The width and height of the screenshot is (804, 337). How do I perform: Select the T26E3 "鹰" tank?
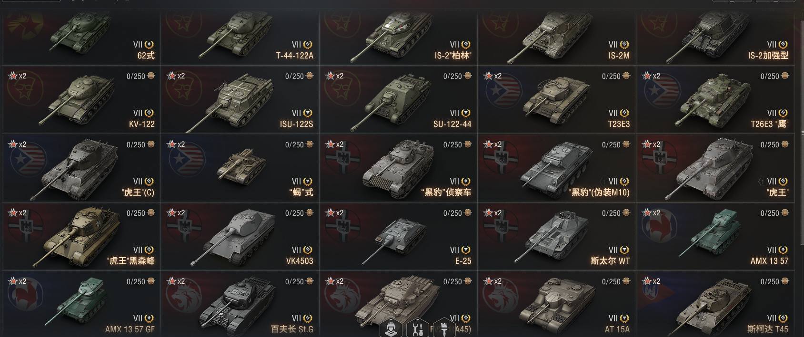[x=715, y=100]
